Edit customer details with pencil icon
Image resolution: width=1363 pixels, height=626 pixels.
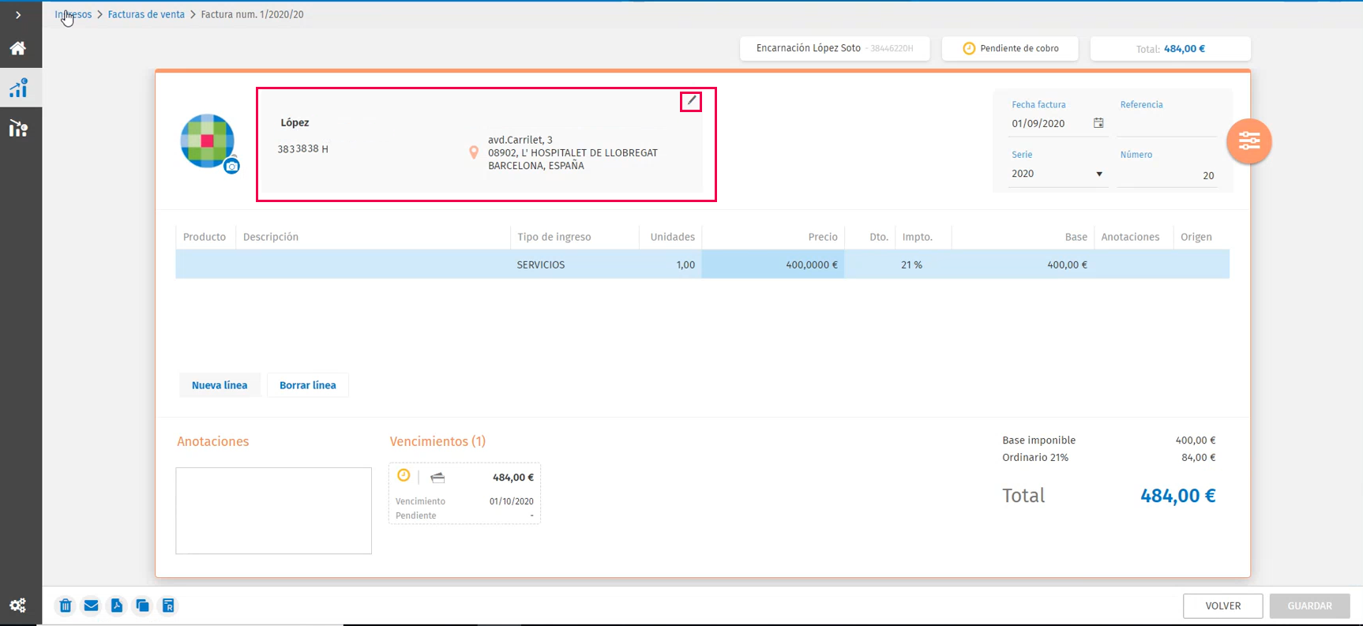click(691, 101)
